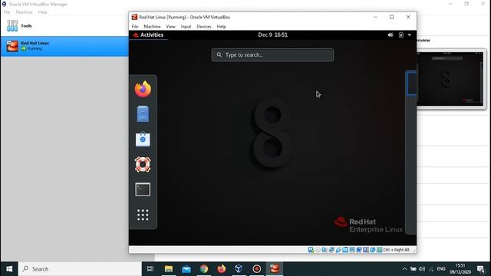491x276 pixels.
Task: Open the Files manager in the dash
Action: [143, 114]
